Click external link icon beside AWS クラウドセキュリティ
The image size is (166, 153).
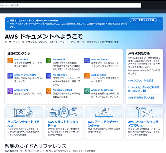pos(55,126)
